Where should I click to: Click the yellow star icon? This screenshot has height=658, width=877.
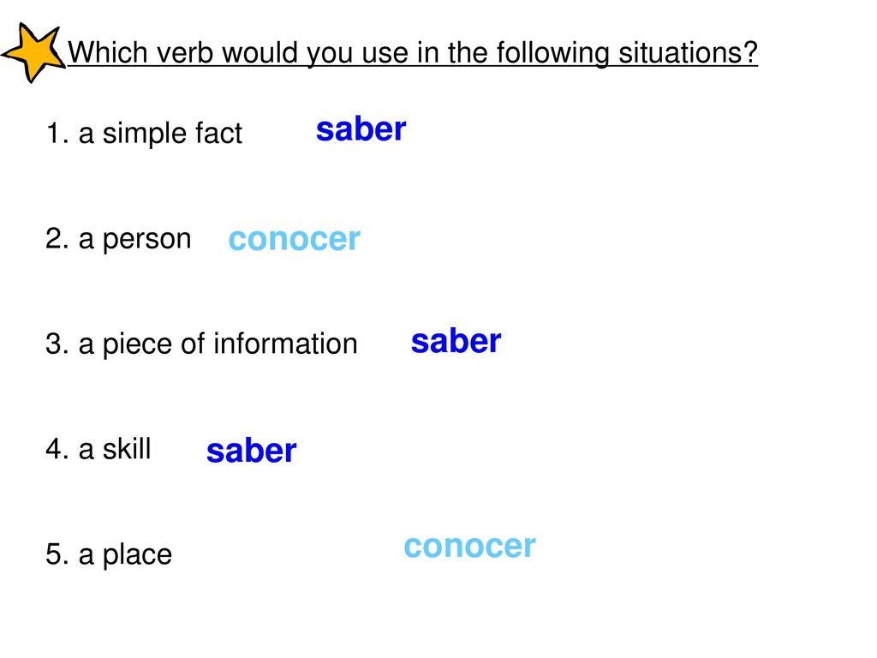pyautogui.click(x=33, y=52)
